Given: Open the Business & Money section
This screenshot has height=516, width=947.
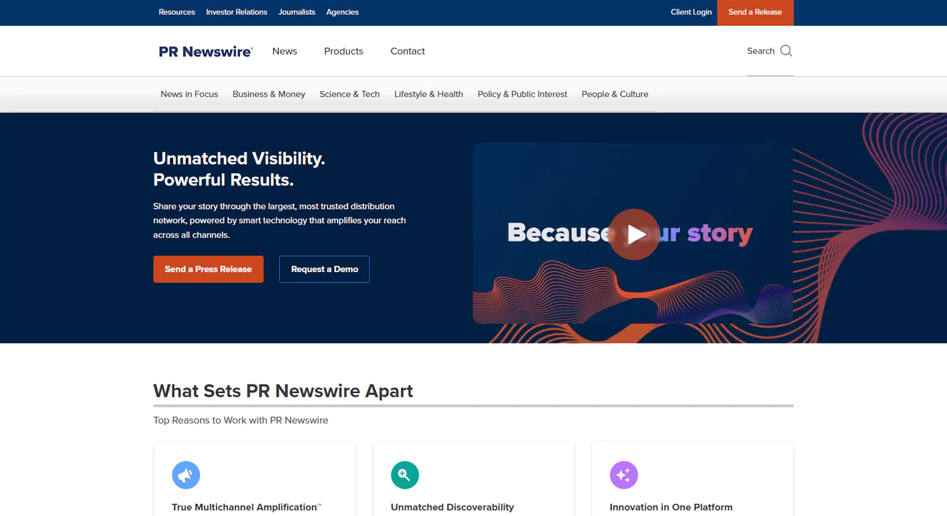Looking at the screenshot, I should 269,94.
